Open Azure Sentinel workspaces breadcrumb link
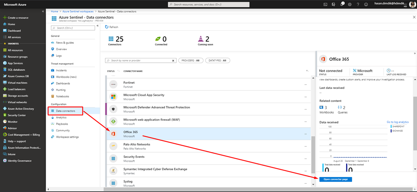417x192 pixels. point(77,11)
